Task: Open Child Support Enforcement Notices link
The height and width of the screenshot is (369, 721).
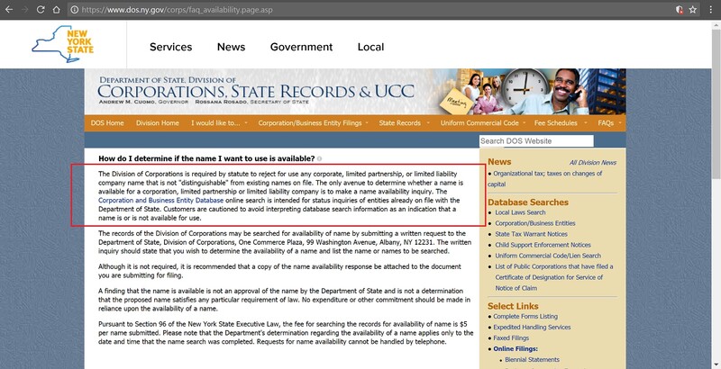Action: 543,245
